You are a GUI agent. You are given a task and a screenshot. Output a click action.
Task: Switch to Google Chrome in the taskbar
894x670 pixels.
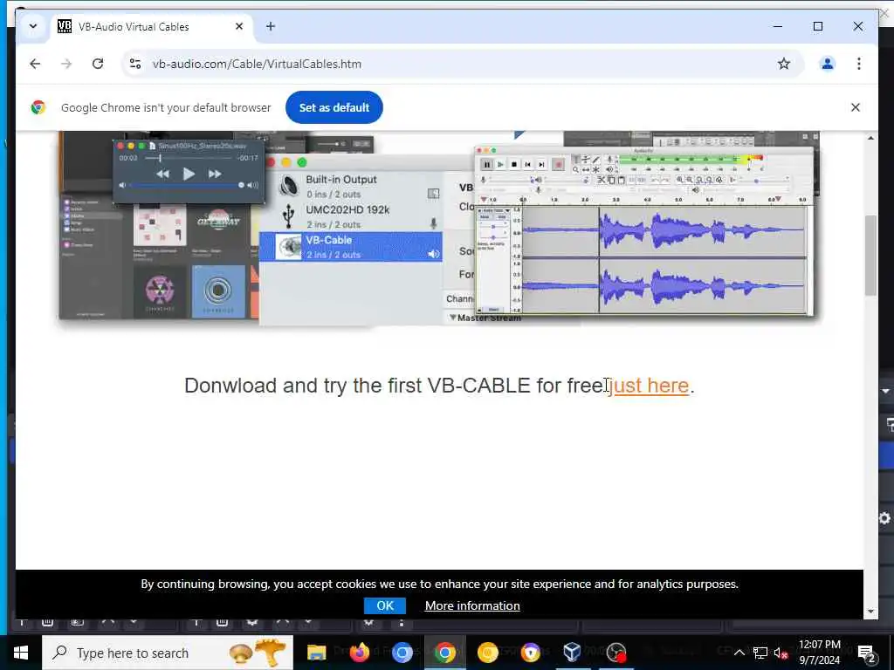[x=444, y=653]
